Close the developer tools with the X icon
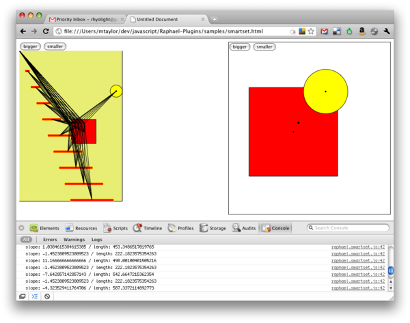410x323 pixels. 21,228
